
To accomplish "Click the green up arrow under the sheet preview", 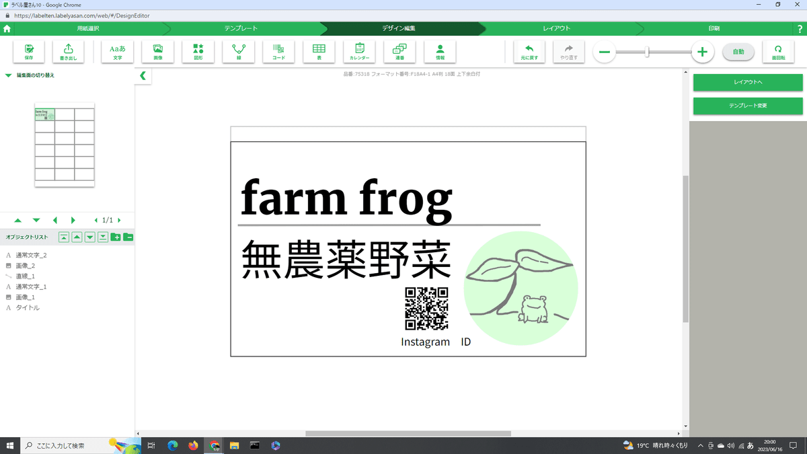I will (17, 220).
